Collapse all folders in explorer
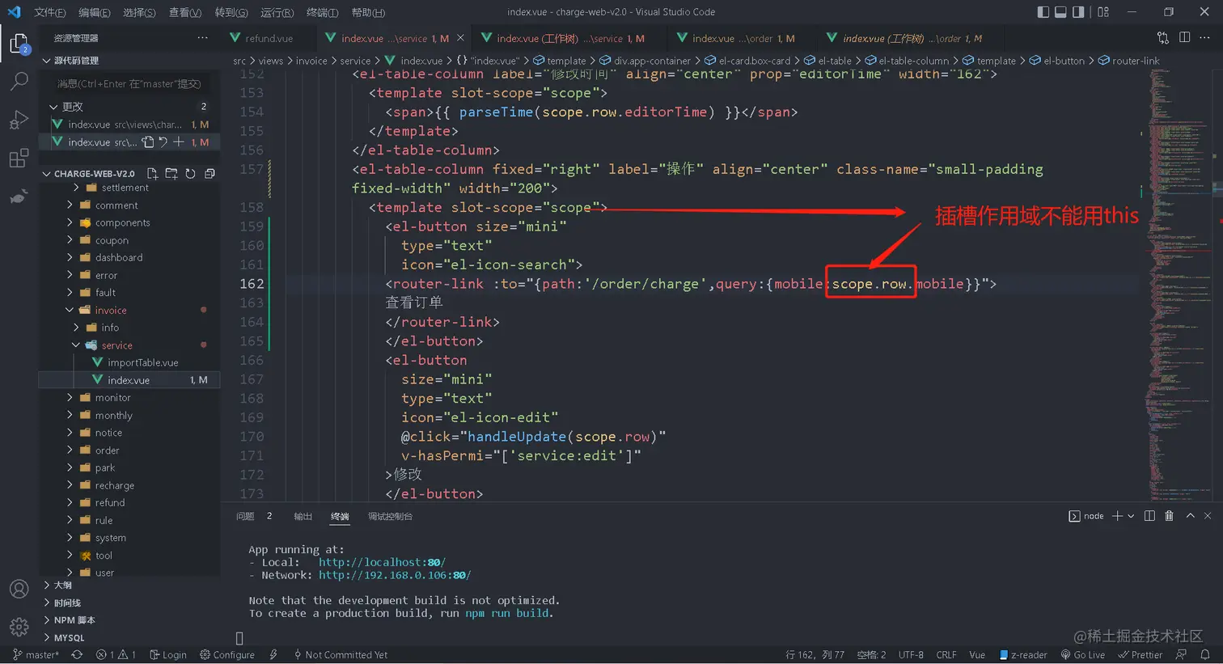The width and height of the screenshot is (1223, 664). (209, 173)
